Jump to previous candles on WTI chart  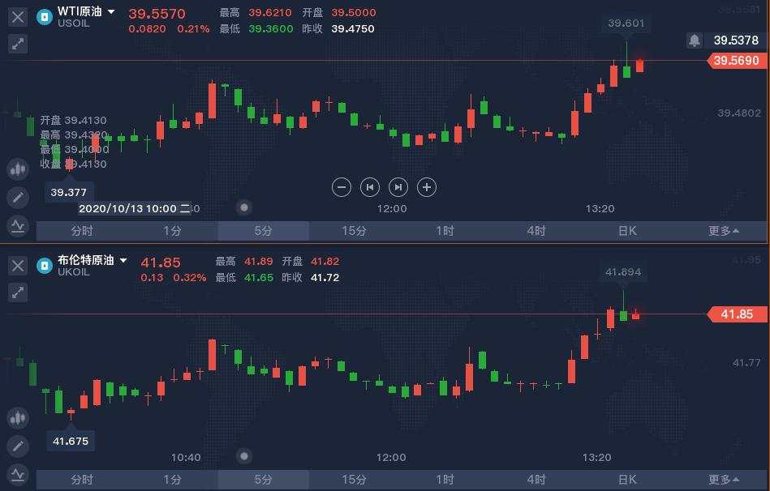[x=370, y=187]
